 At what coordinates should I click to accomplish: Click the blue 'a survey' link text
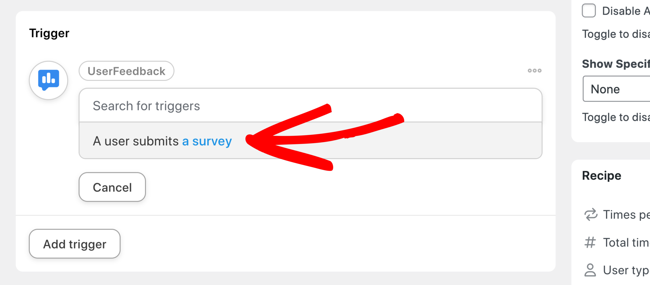[x=207, y=141]
